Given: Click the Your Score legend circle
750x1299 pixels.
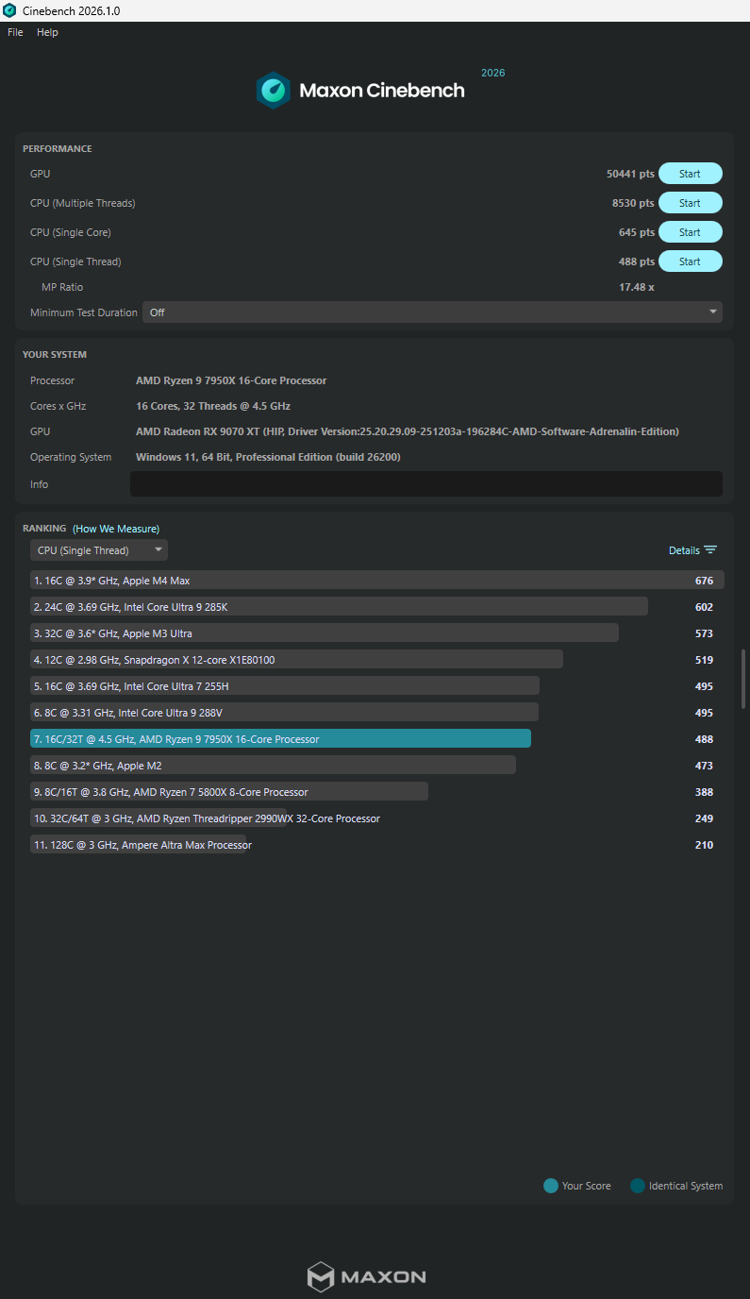Looking at the screenshot, I should (551, 1186).
